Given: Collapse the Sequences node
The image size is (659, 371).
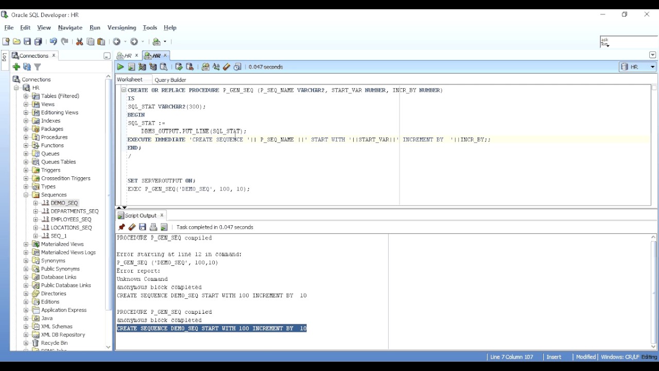Looking at the screenshot, I should point(26,195).
